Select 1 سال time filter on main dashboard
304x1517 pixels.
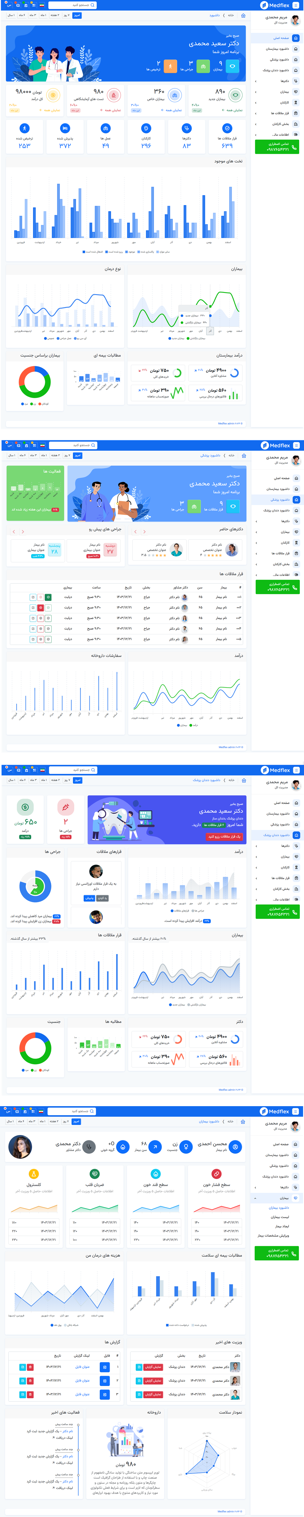pyautogui.click(x=11, y=15)
